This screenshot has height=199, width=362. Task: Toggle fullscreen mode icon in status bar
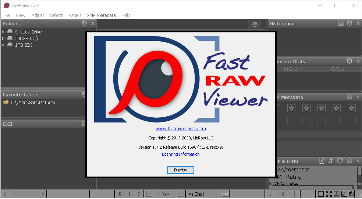329,194
